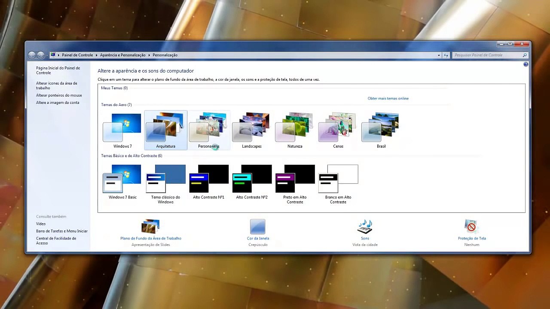The height and width of the screenshot is (309, 550).
Task: Navigate to Aparência e Personalização breadcrumb
Action: [x=123, y=55]
